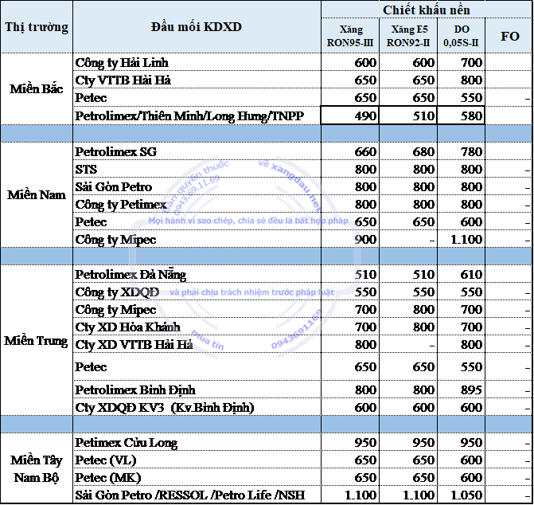Click the 'Cty XDQĐ KV3 (Kv.Bình Định)' cell

tap(197, 407)
